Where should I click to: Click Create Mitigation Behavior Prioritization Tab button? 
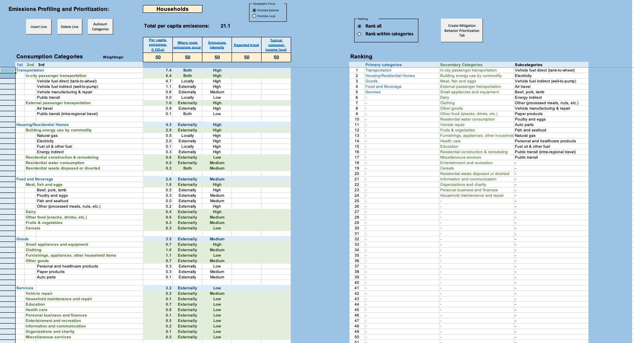pos(462,30)
